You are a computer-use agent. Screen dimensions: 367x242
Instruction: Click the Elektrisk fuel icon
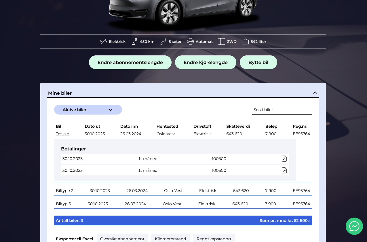pos(103,42)
